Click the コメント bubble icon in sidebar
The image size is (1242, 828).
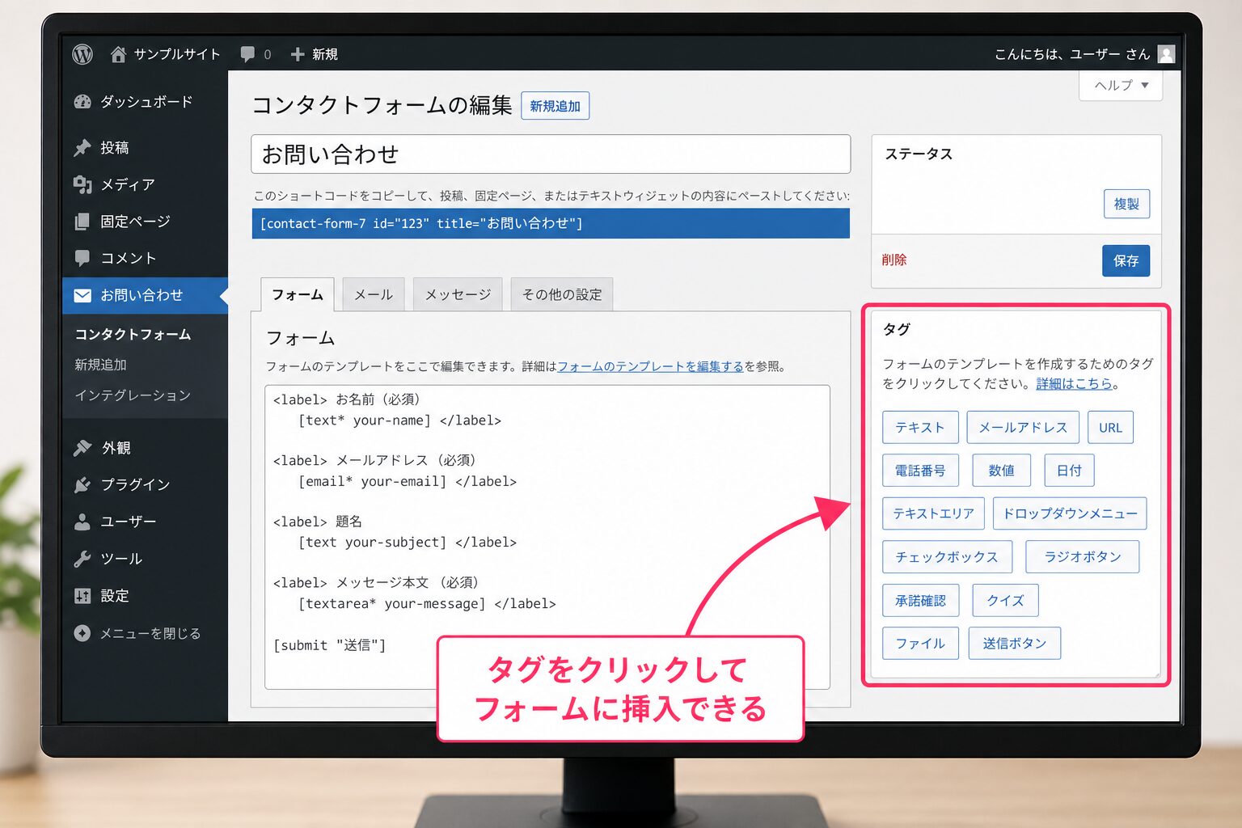tap(82, 258)
